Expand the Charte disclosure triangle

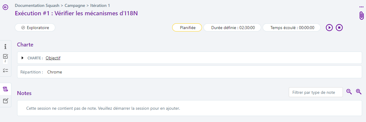pyautogui.click(x=23, y=58)
